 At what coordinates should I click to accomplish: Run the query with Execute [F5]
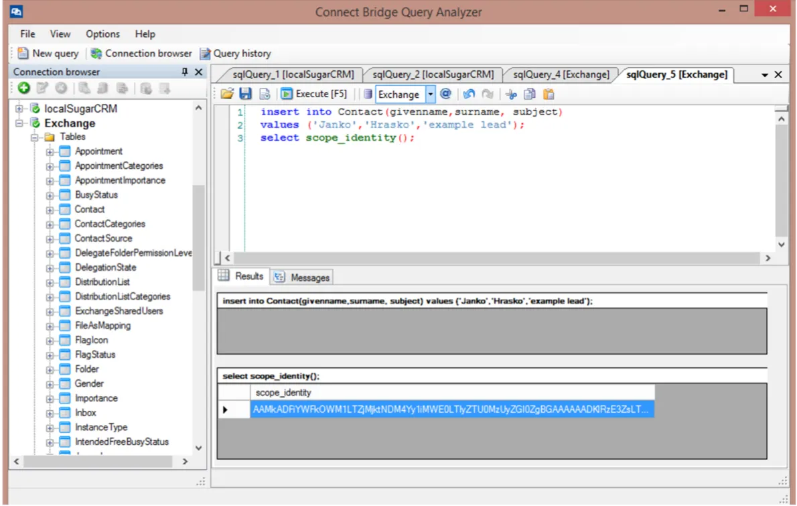pos(315,94)
